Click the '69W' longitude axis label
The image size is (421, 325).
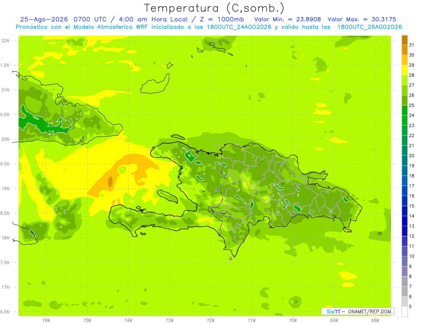point(334,320)
